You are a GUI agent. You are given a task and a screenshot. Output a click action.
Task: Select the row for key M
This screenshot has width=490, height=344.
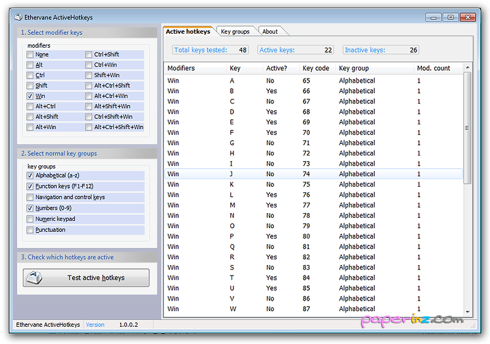pos(314,205)
